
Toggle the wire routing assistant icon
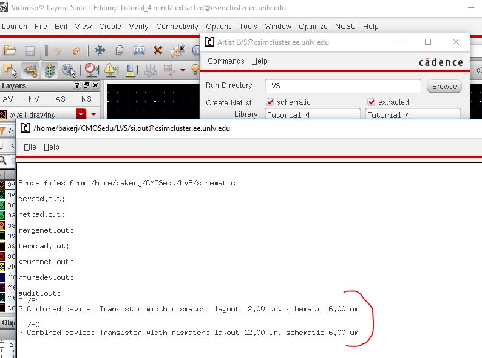point(30,70)
